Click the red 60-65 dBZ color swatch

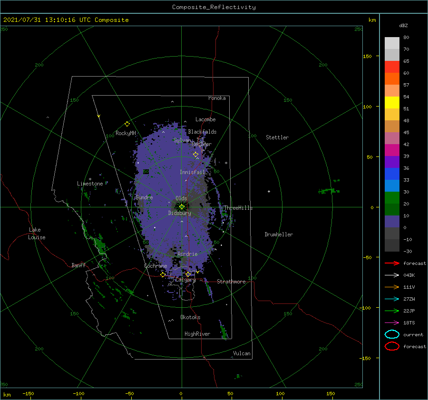tap(392, 67)
